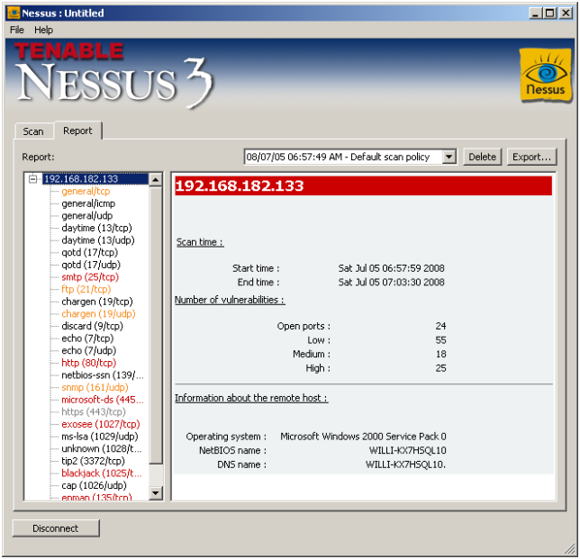Click the Export... button
580x559 pixels.
(x=530, y=157)
